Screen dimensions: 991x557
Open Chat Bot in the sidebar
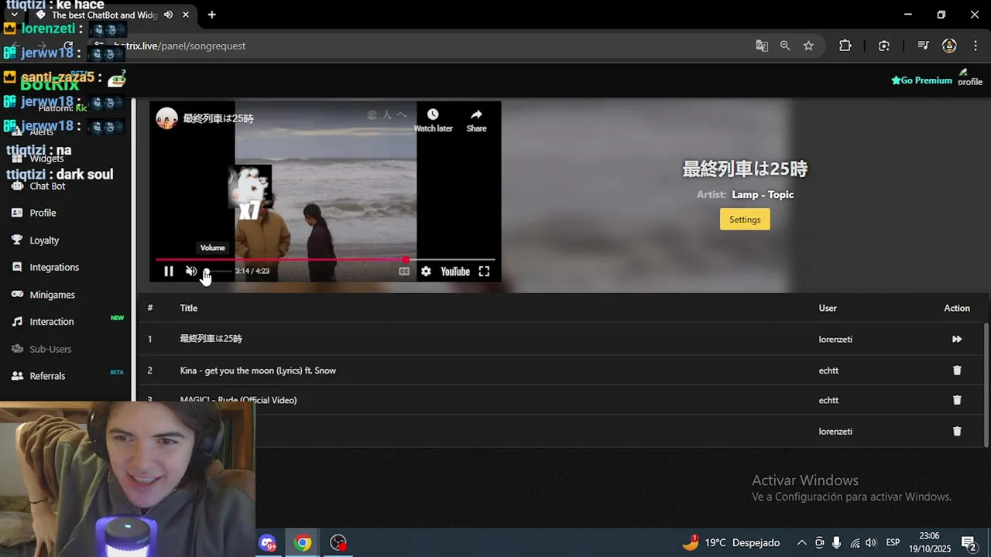[x=47, y=186]
